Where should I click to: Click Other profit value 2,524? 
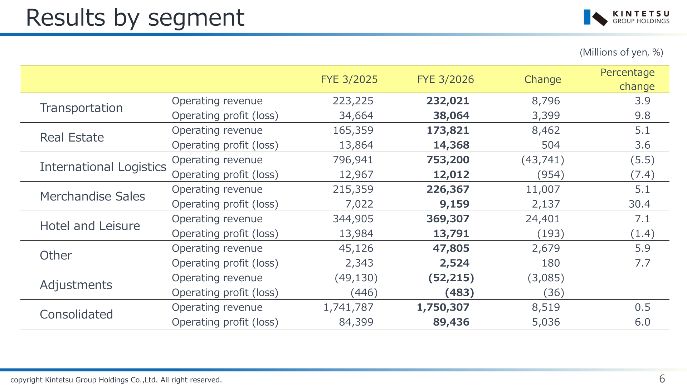(454, 263)
